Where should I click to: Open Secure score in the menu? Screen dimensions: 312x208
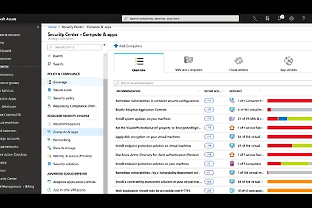click(62, 90)
